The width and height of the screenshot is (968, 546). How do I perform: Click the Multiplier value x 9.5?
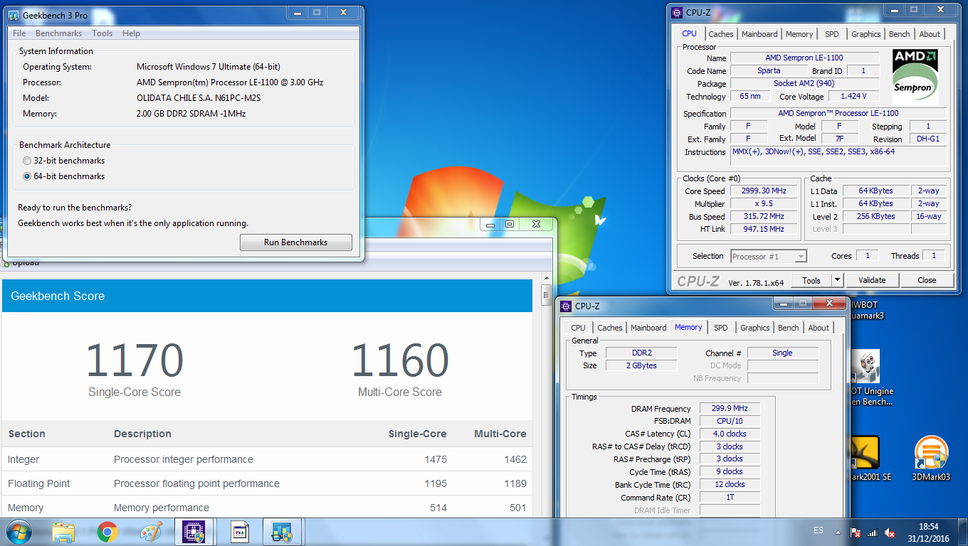point(763,204)
